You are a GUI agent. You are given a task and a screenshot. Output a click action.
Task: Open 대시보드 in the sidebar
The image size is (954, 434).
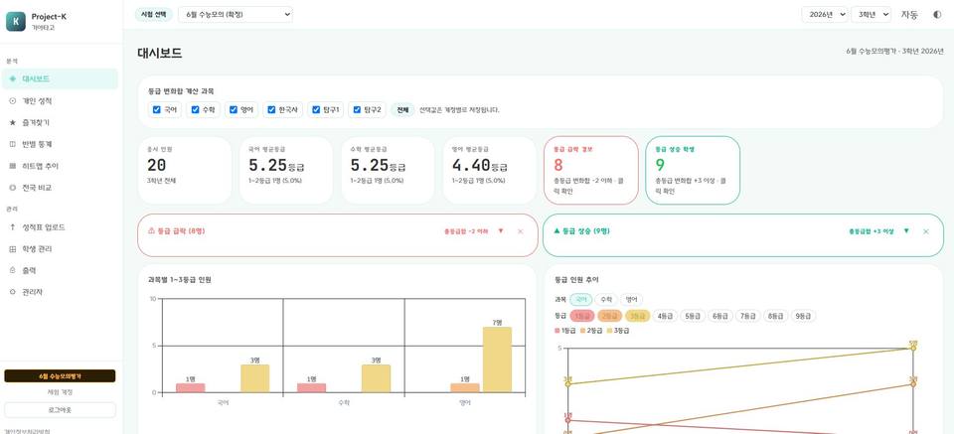[60, 79]
